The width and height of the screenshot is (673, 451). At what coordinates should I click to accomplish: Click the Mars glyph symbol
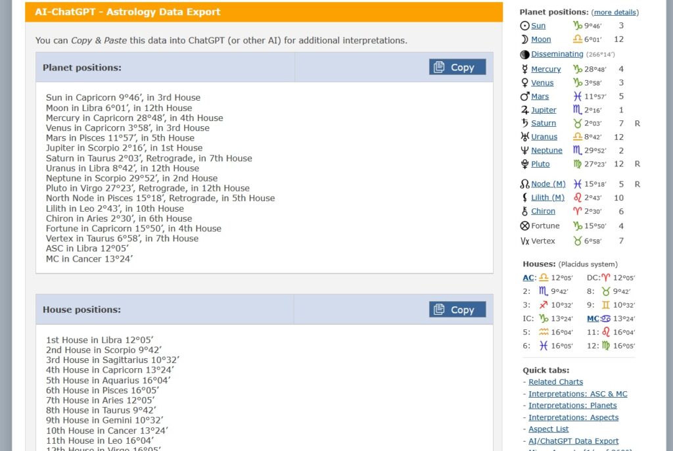(x=524, y=97)
